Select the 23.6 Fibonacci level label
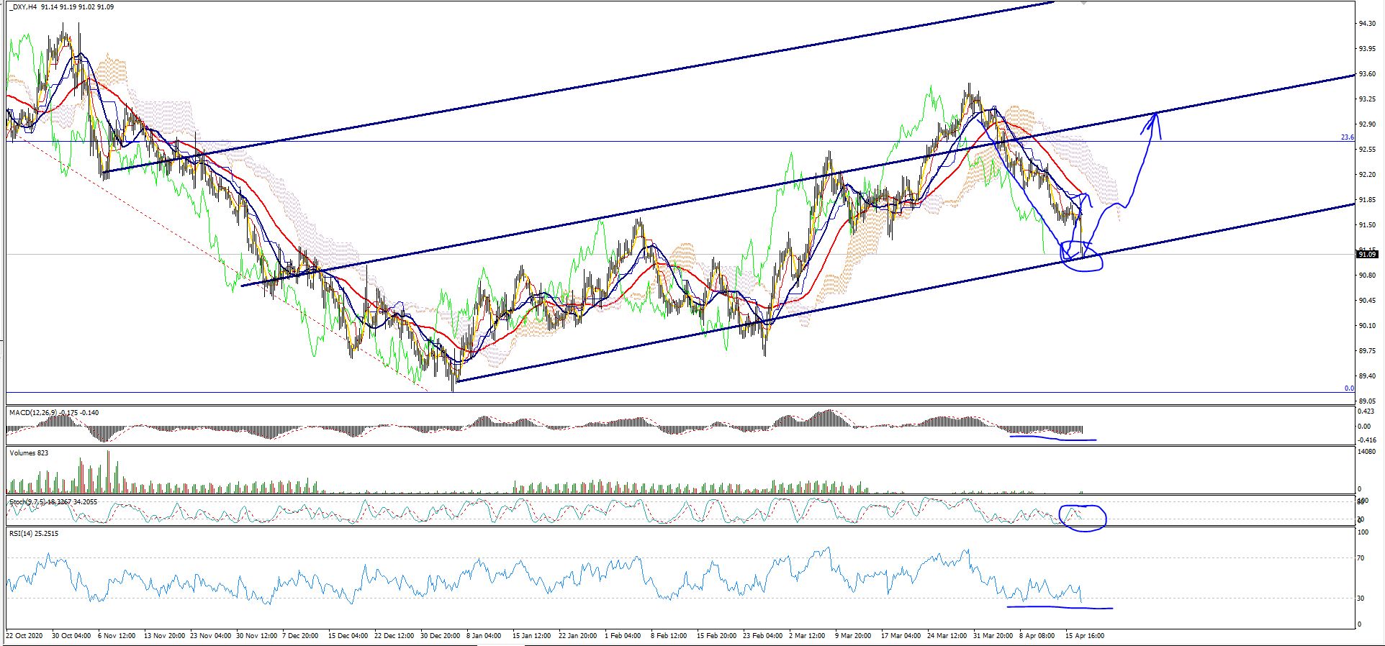This screenshot has height=646, width=1385. click(x=1347, y=137)
